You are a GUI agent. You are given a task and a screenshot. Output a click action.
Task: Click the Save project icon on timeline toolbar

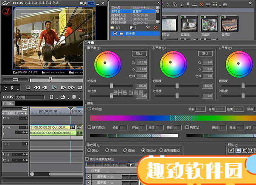click(x=74, y=97)
